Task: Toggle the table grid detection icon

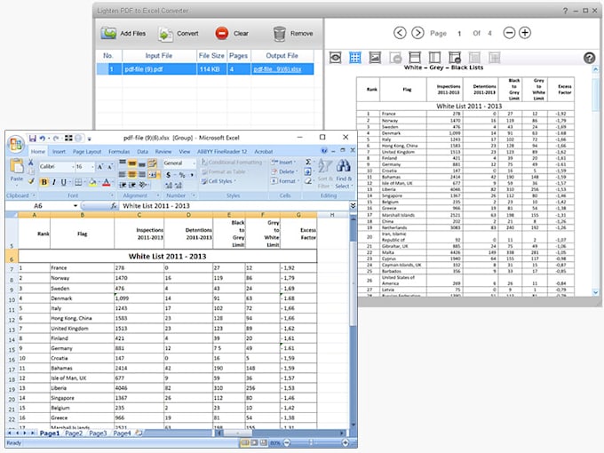Action: 355,58
